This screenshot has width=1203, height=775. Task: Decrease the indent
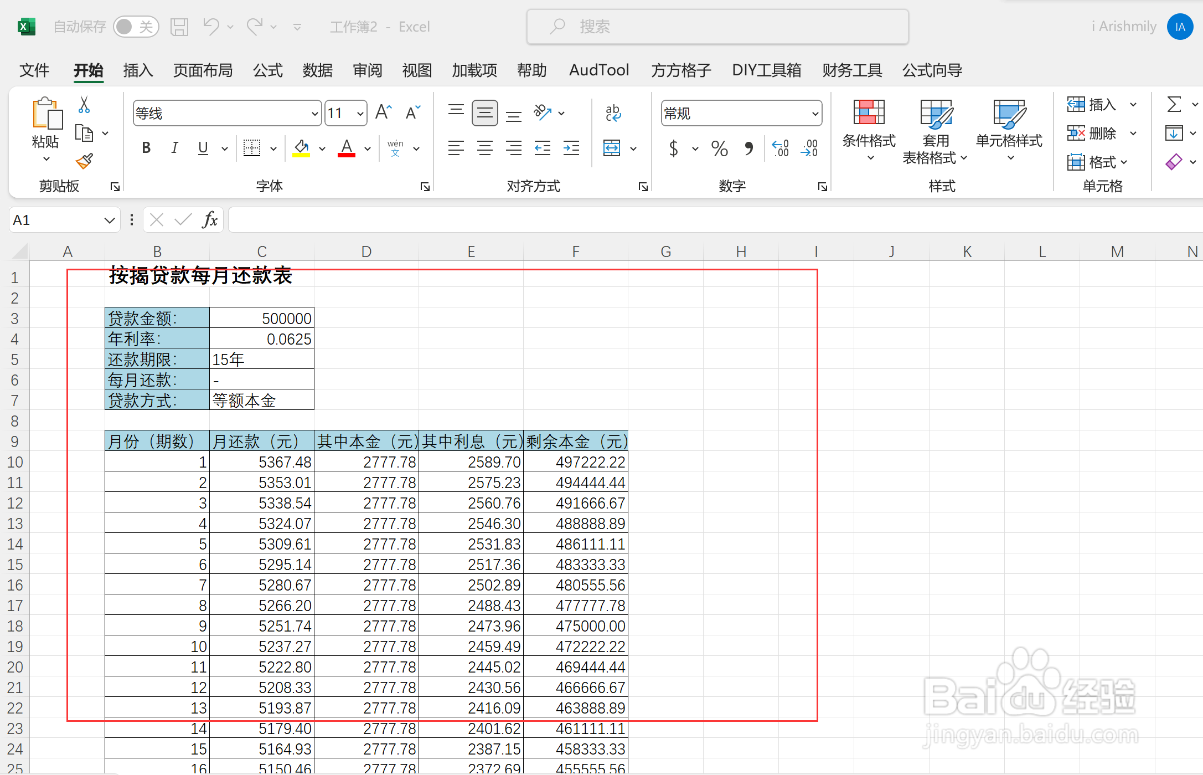543,148
